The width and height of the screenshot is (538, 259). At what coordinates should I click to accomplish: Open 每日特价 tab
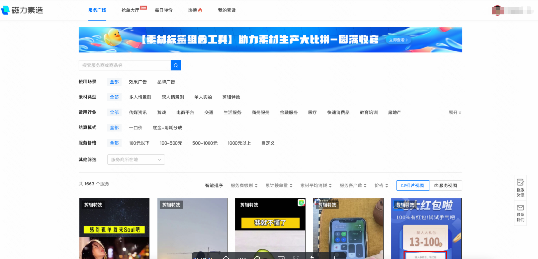164,10
